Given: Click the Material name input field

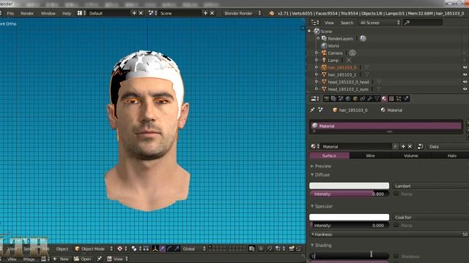Looking at the screenshot, I should (356, 146).
